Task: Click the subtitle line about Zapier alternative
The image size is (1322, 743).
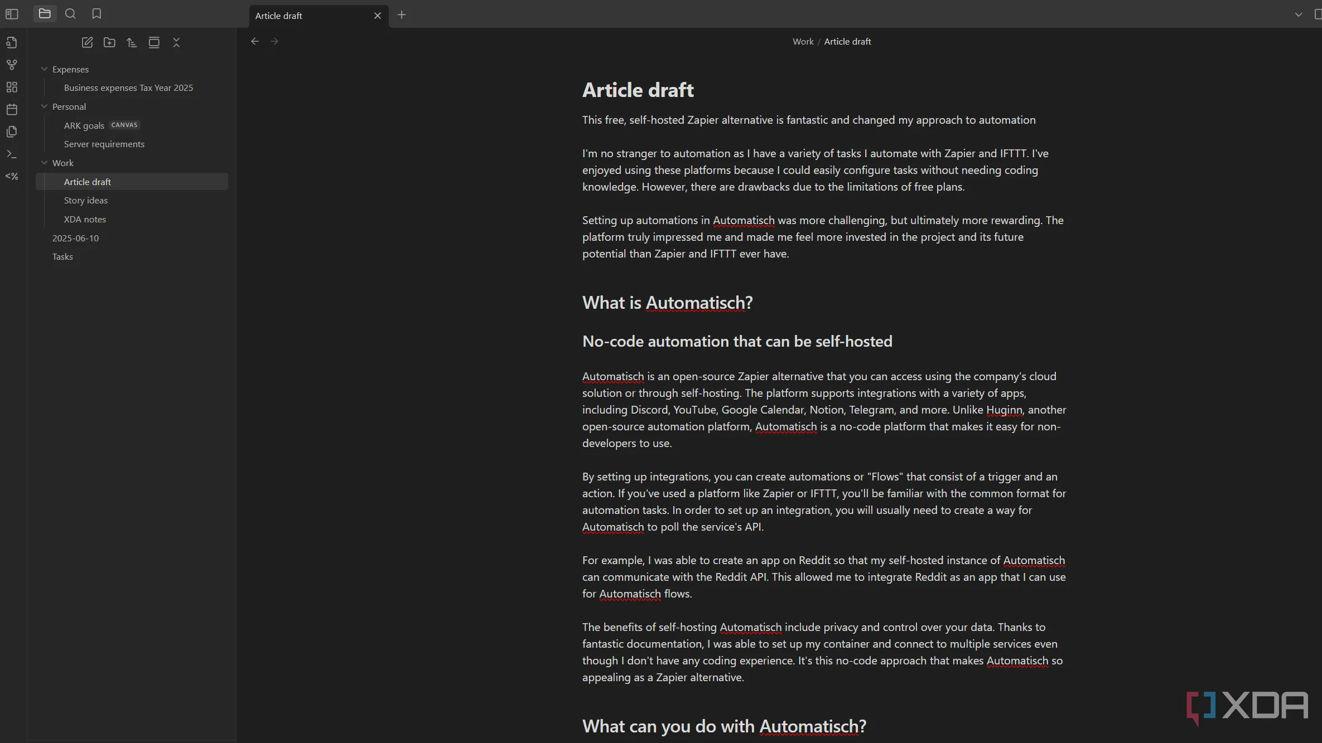Action: coord(808,120)
